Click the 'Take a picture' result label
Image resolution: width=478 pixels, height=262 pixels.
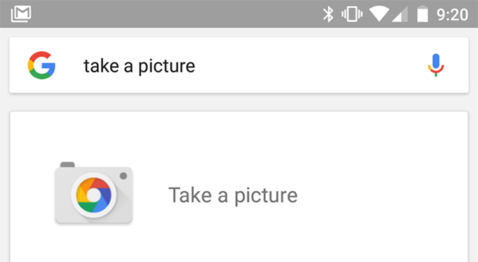(x=233, y=195)
